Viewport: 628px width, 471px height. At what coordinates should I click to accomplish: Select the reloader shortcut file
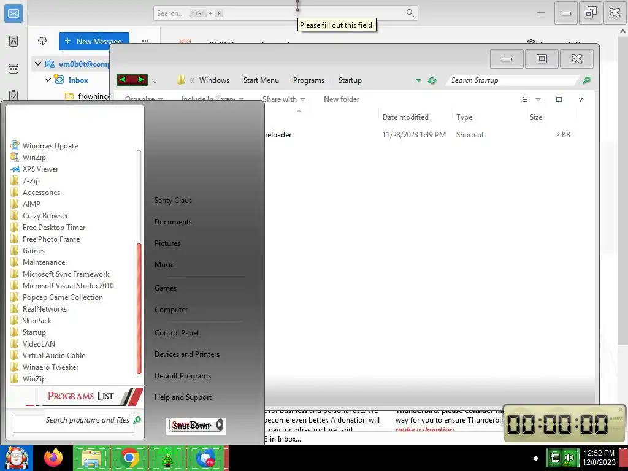[278, 135]
